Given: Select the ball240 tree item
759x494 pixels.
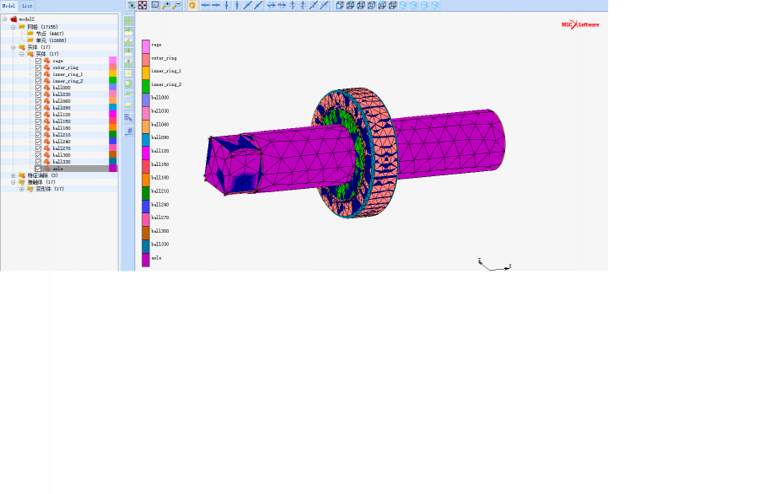Looking at the screenshot, I should [62, 142].
